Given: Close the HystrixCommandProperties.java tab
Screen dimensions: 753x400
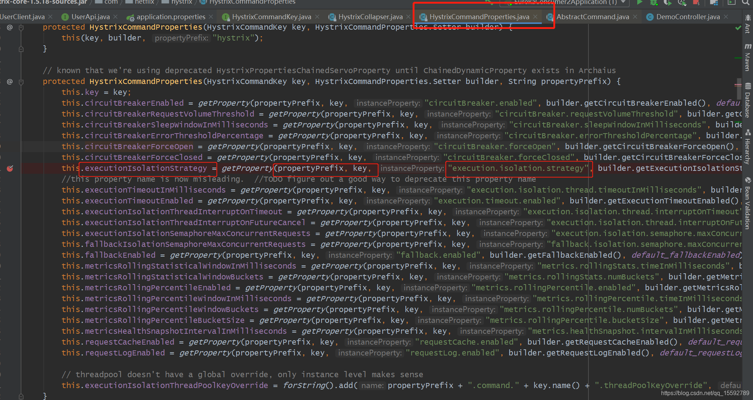Looking at the screenshot, I should pyautogui.click(x=535, y=17).
